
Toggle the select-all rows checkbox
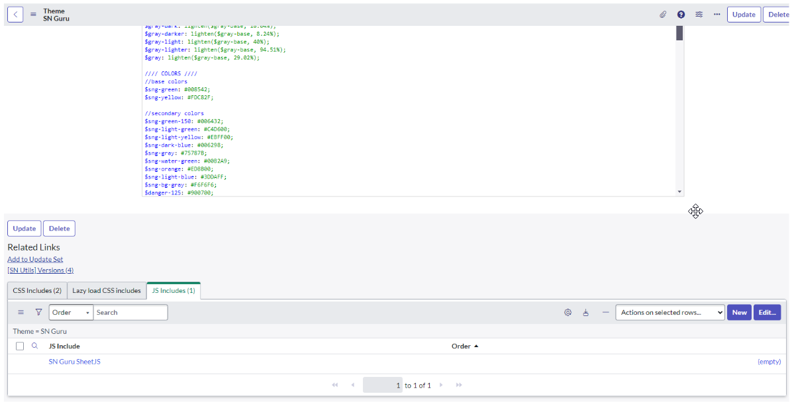(20, 346)
